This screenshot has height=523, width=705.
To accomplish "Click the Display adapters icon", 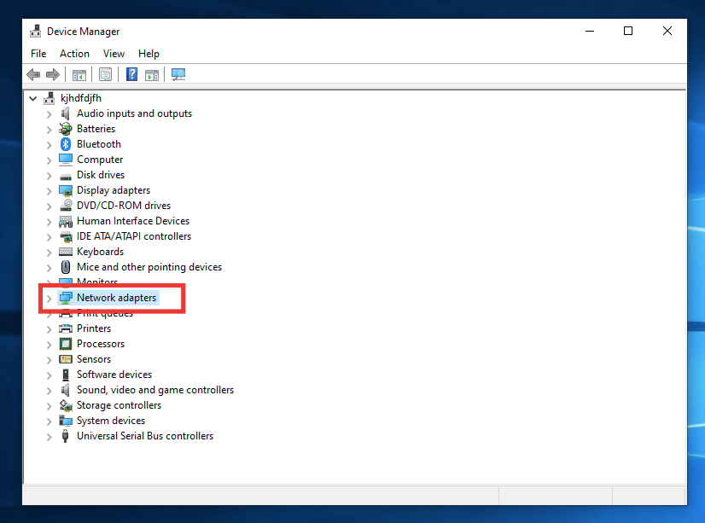I will [x=66, y=191].
